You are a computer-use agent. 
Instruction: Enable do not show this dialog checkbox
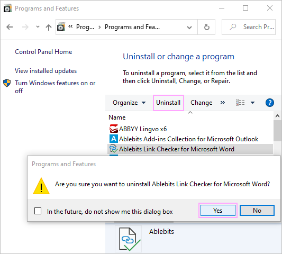click(38, 211)
